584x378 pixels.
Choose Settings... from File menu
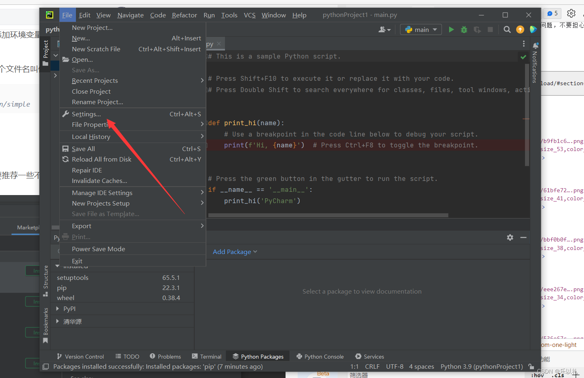tap(133, 114)
